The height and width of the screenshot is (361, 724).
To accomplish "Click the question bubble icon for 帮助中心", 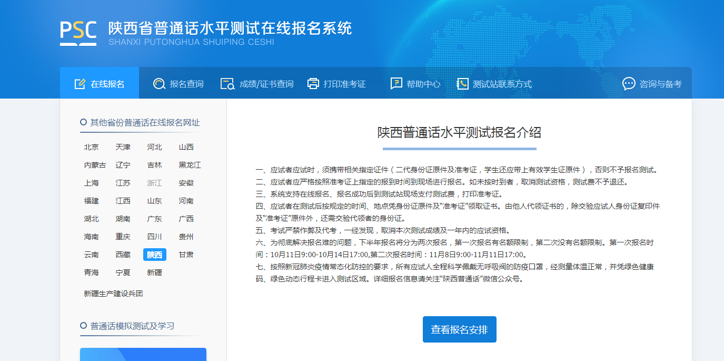I will point(396,84).
